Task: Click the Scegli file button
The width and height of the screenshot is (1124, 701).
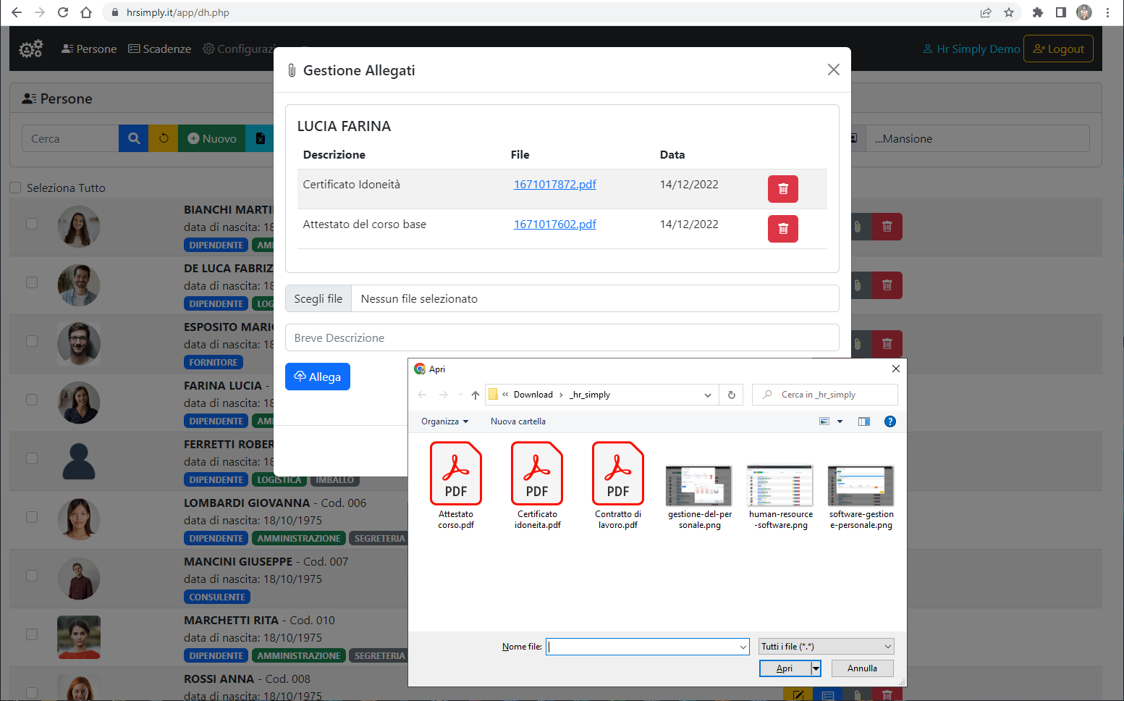Action: 318,298
